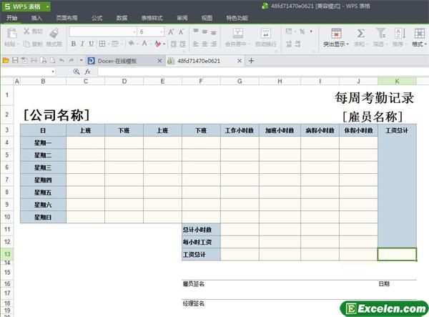Switch to the 插入 ribbon tab
This screenshot has height=317, width=429.
pyautogui.click(x=36, y=18)
